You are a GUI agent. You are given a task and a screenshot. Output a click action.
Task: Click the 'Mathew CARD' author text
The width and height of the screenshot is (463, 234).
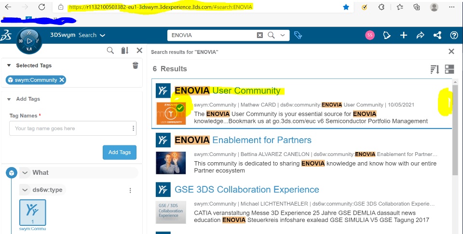click(258, 104)
